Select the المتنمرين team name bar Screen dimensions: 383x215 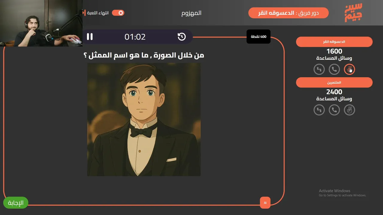pyautogui.click(x=334, y=82)
